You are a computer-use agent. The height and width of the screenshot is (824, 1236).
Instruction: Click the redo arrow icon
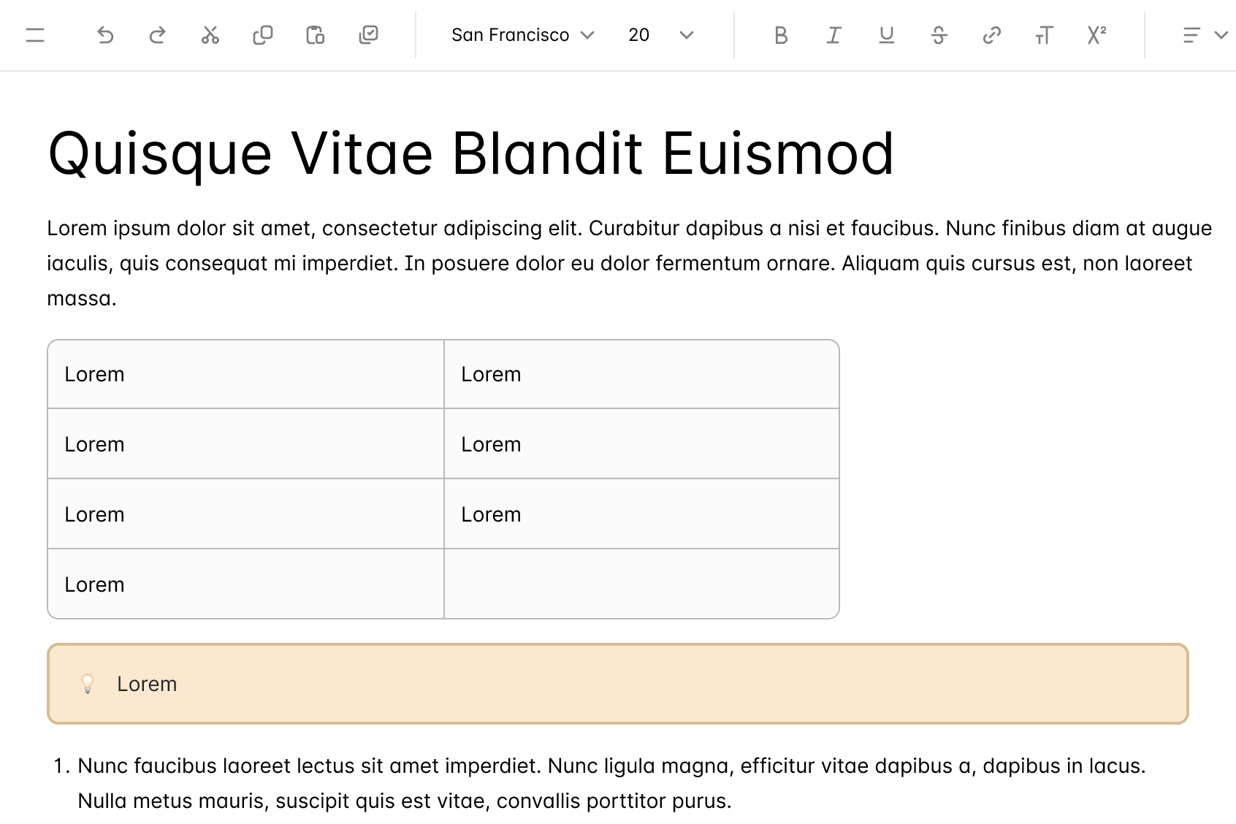pyautogui.click(x=158, y=35)
